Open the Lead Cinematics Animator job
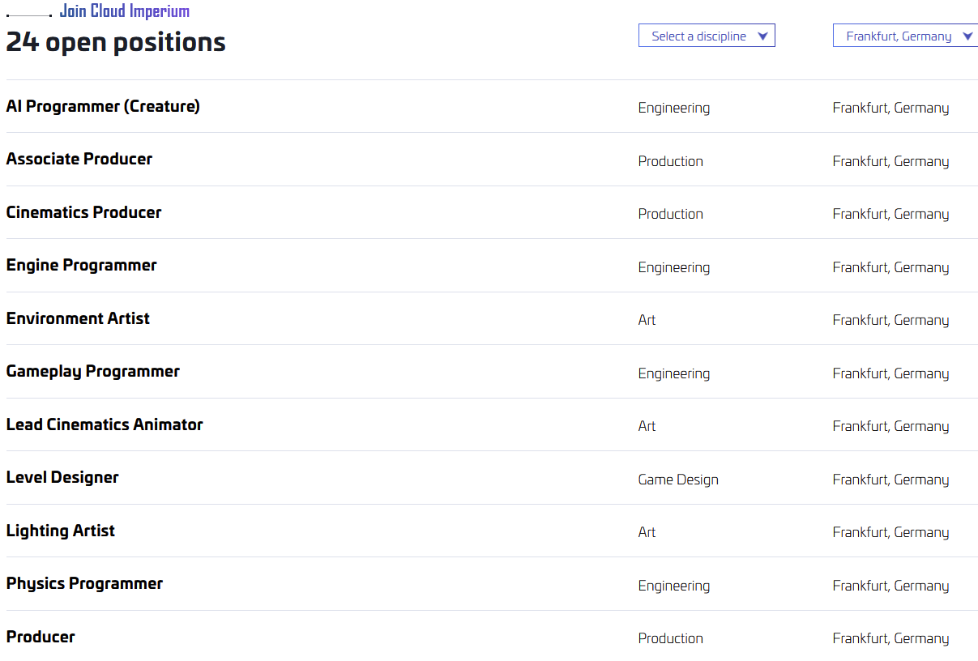This screenshot has width=978, height=661. pos(105,424)
